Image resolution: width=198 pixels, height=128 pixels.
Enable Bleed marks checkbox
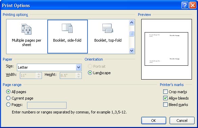tap(165, 105)
